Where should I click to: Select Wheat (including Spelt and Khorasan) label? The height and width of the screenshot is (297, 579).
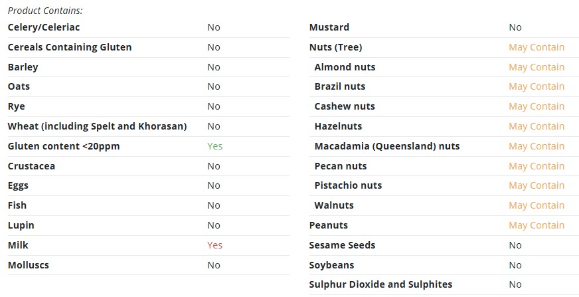click(97, 126)
